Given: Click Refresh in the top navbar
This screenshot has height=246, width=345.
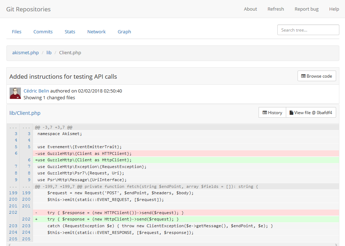Looking at the screenshot, I should [x=276, y=9].
